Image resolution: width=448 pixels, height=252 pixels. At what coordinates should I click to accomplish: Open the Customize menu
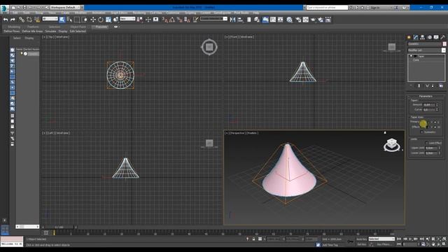[x=173, y=13]
